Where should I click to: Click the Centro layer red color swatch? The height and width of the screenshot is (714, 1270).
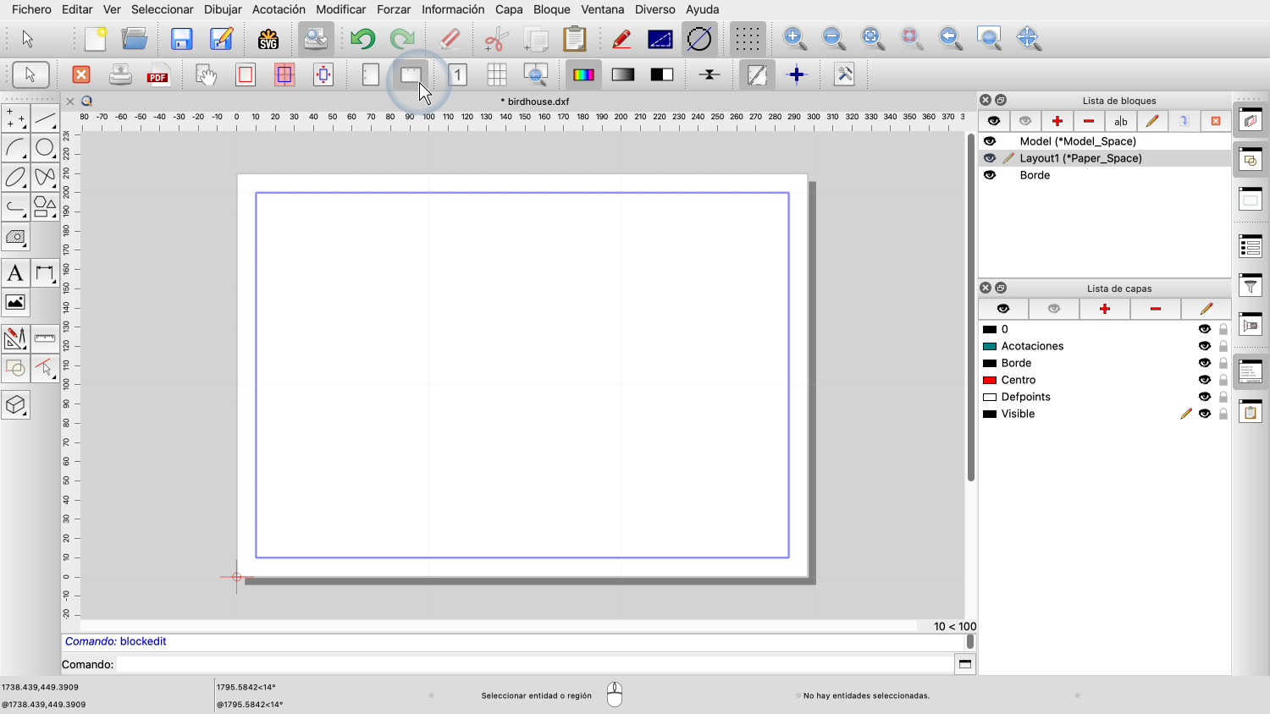(989, 380)
